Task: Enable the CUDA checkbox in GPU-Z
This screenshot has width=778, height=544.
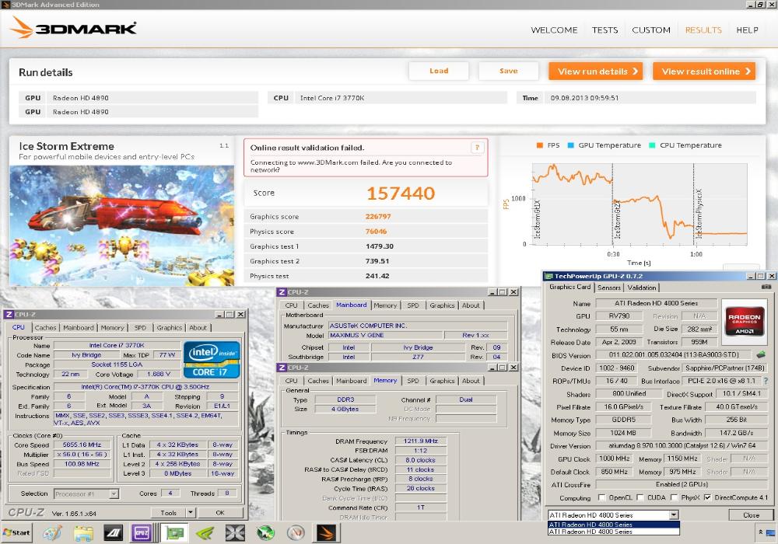Action: pyautogui.click(x=640, y=497)
